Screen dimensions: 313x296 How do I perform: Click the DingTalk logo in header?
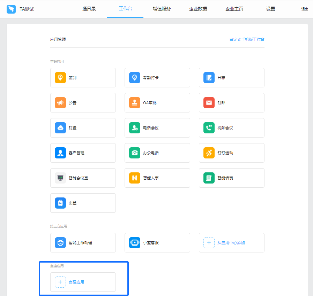pos(11,9)
